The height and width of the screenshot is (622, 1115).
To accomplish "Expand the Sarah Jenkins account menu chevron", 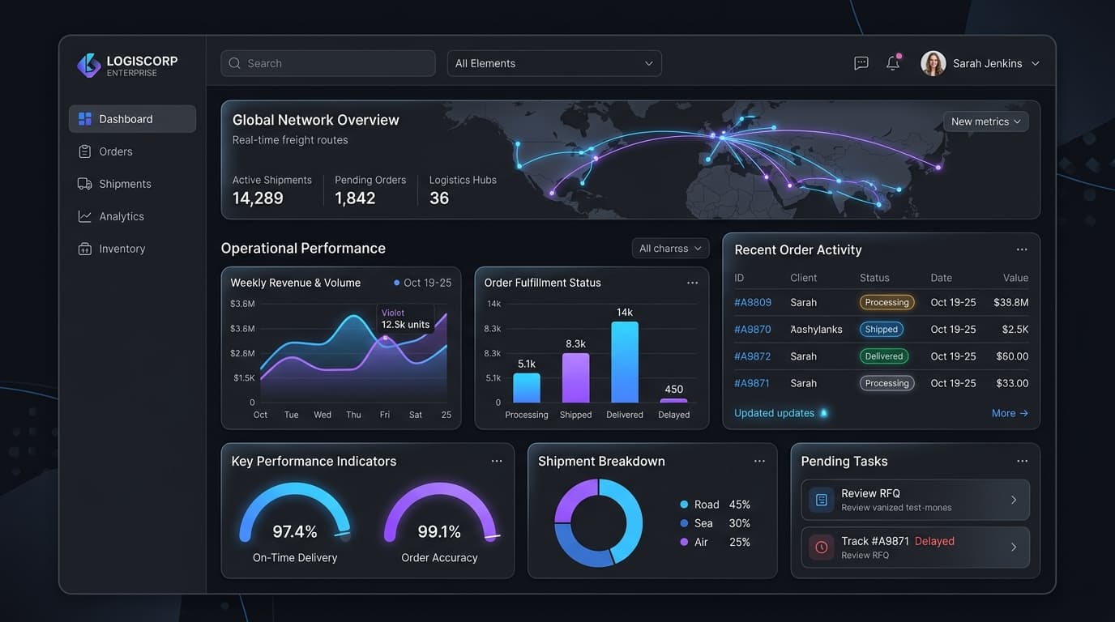I will pyautogui.click(x=1036, y=63).
